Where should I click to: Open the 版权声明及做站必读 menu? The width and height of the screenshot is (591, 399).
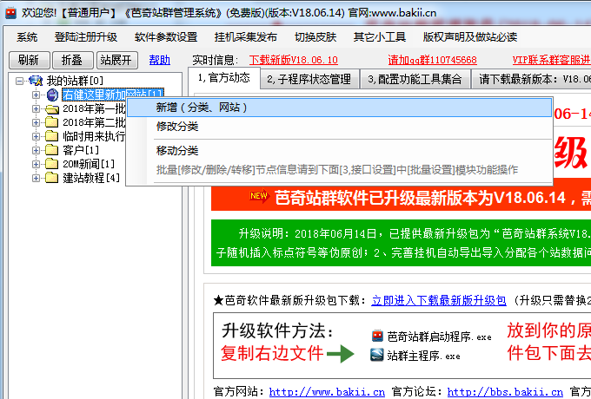point(470,36)
